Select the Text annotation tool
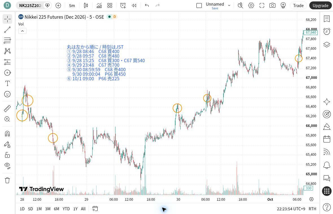333x214 pixels. 7,83
